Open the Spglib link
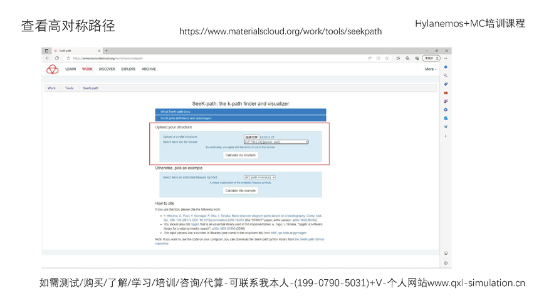This screenshot has height=303, width=539. click(x=195, y=224)
